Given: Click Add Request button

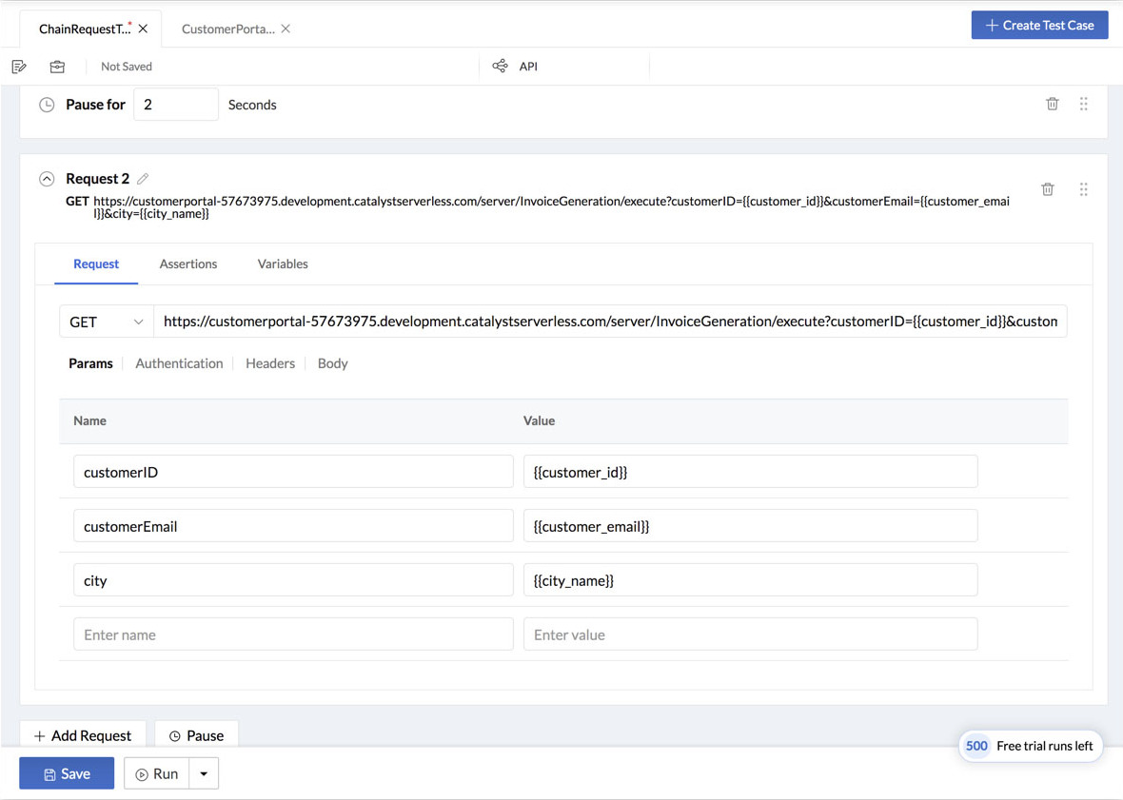Looking at the screenshot, I should [83, 735].
